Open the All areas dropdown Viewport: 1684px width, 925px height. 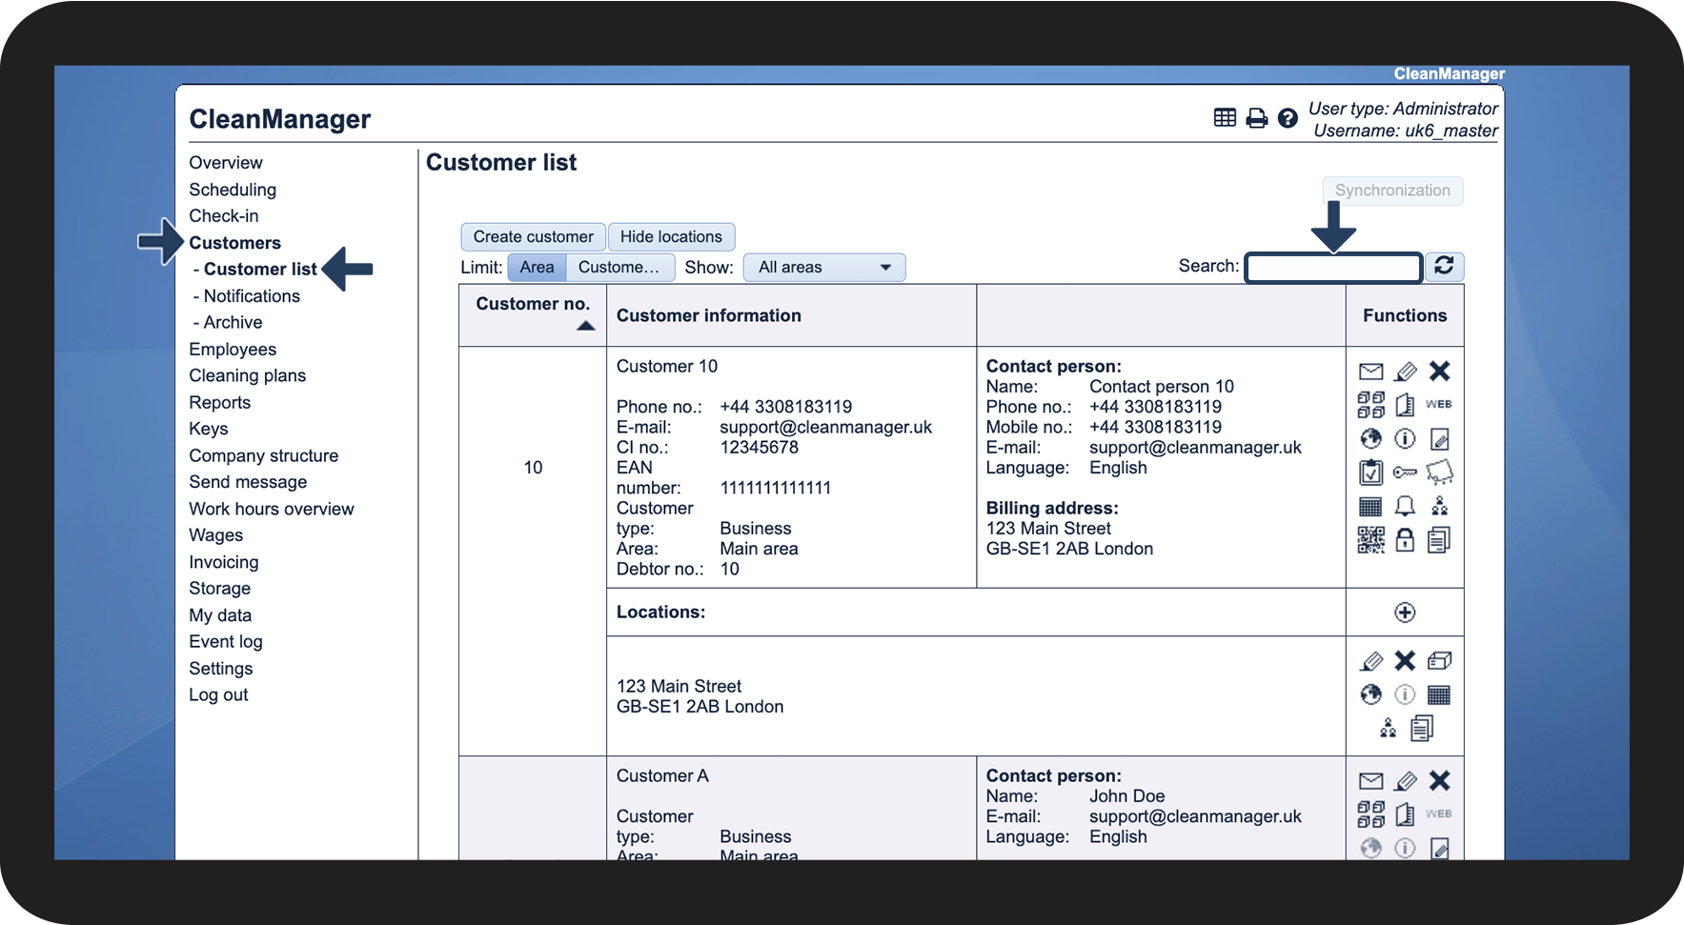tap(823, 268)
